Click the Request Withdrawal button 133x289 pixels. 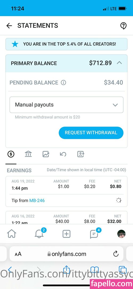click(91, 133)
